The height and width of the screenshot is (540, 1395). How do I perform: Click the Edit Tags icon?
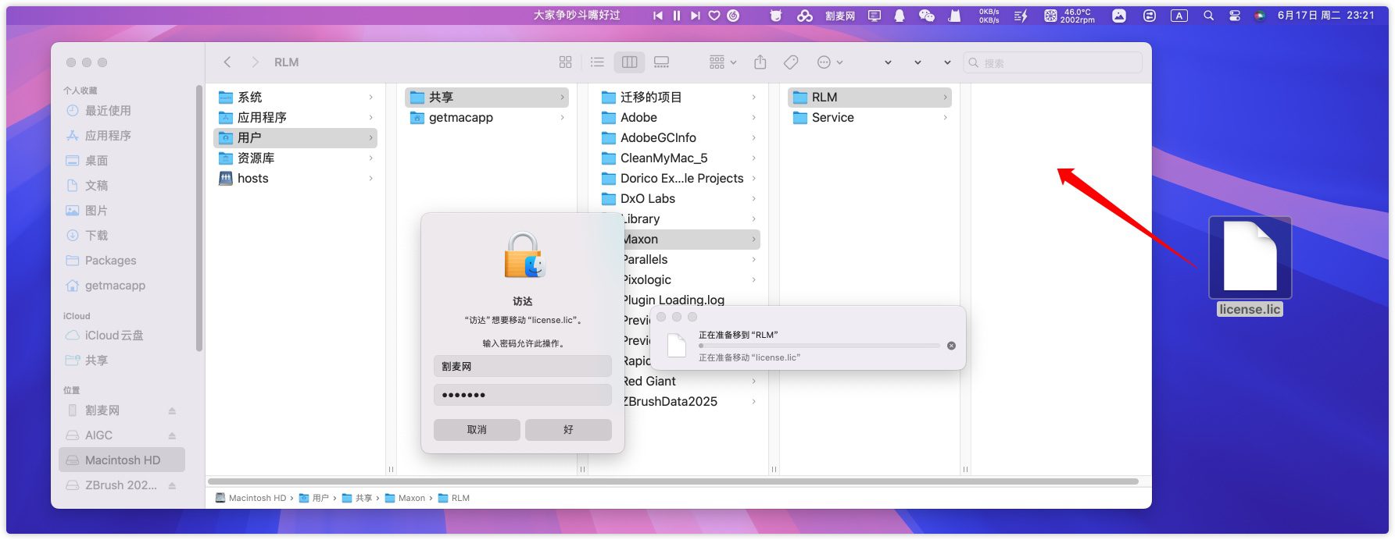coord(791,62)
